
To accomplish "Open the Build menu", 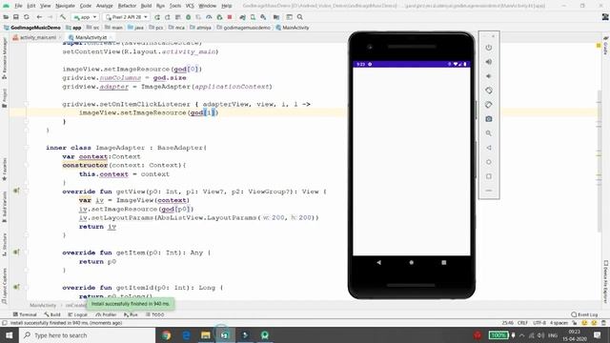I will coord(146,6).
